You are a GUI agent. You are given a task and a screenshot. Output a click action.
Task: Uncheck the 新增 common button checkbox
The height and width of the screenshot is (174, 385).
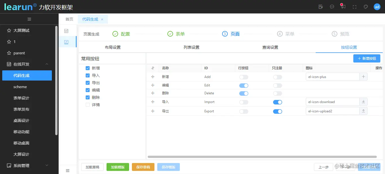pos(88,68)
